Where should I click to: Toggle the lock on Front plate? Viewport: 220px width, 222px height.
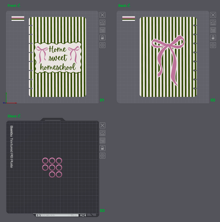click(102, 37)
